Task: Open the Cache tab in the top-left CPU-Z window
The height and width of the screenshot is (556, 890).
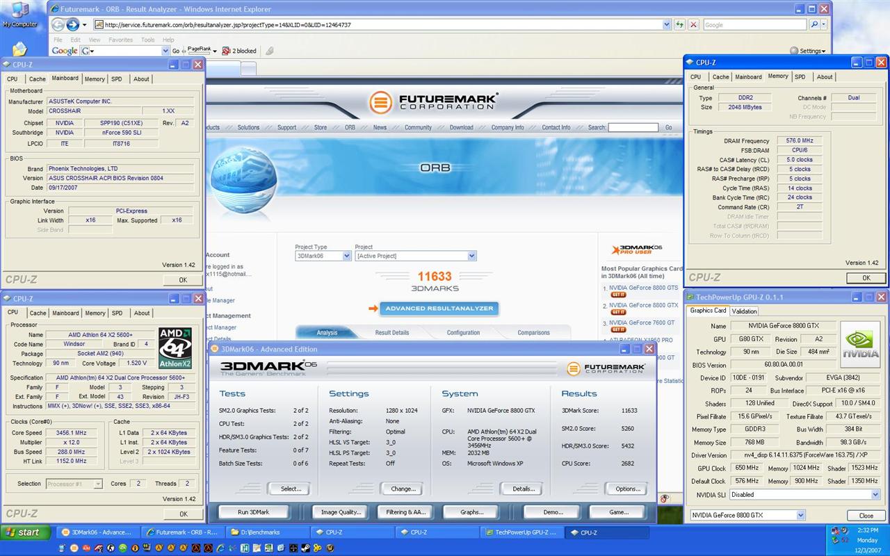Action: 38,79
